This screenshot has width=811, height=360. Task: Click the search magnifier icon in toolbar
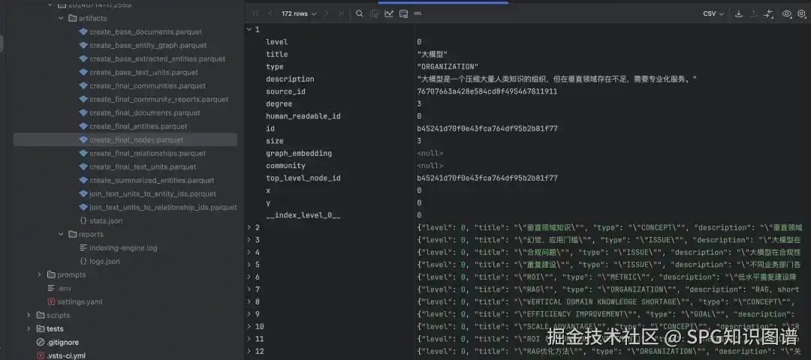(x=360, y=14)
